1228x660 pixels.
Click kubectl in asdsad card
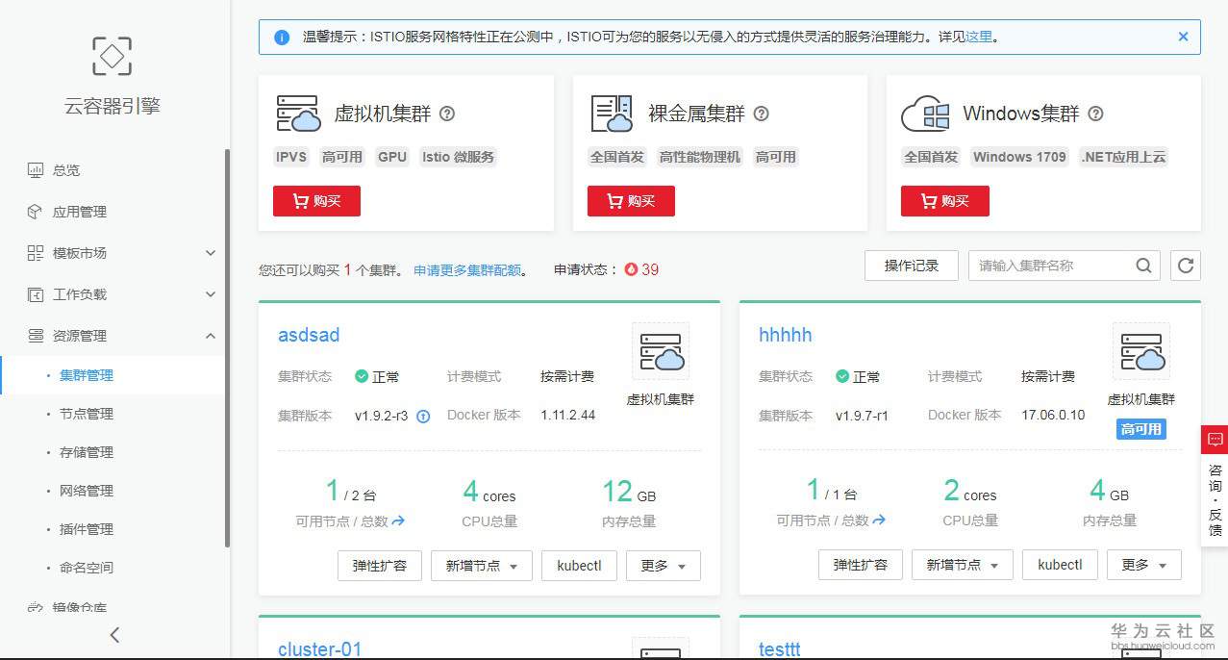[x=579, y=566]
